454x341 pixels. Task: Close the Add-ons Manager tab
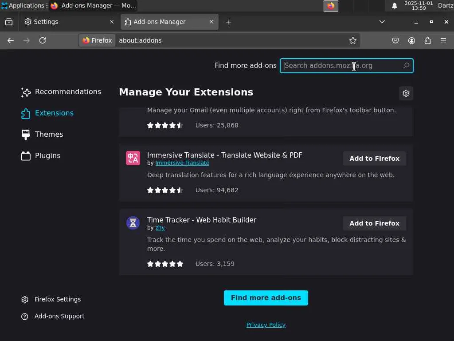click(x=211, y=22)
